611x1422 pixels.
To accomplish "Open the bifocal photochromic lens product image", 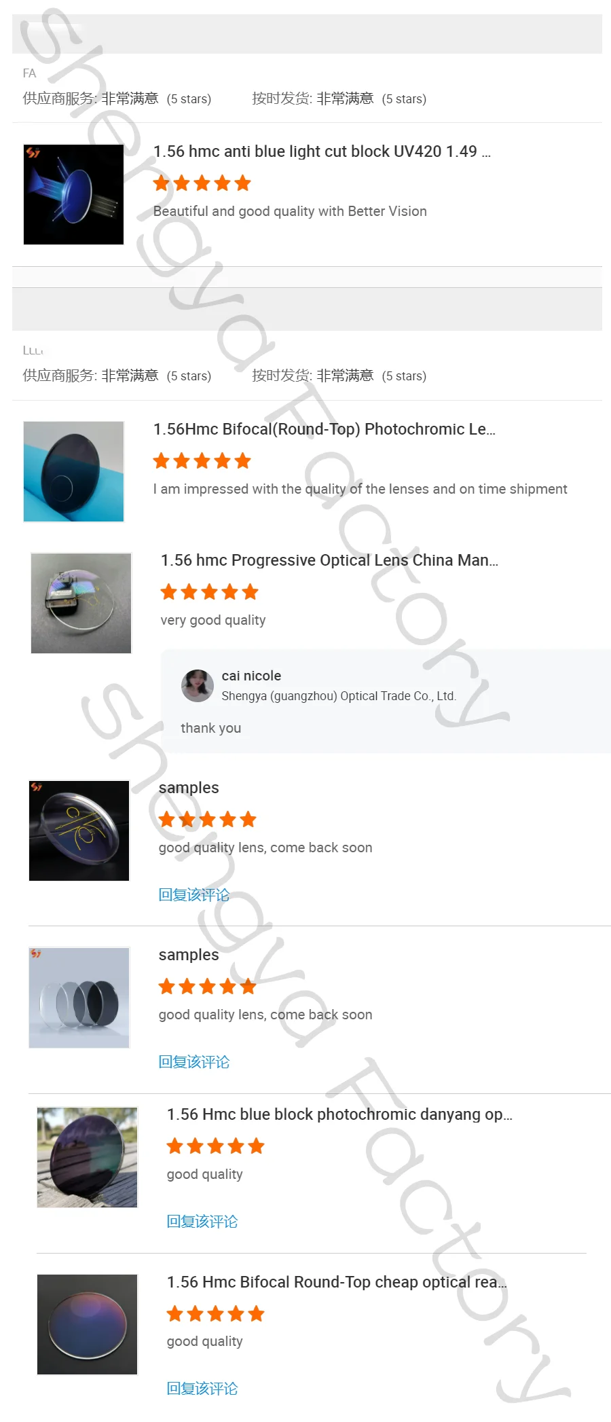I will 73,471.
